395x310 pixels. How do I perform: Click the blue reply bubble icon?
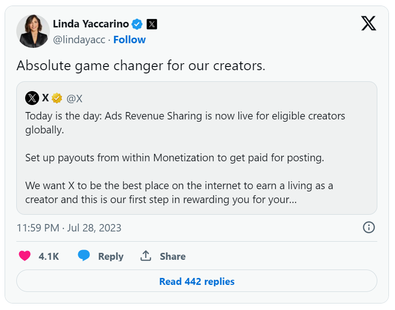tap(84, 256)
